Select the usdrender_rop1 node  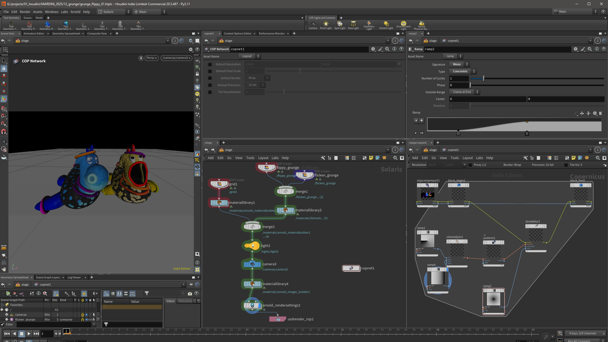point(278,319)
